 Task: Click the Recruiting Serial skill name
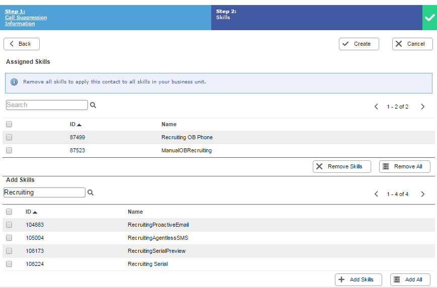click(x=148, y=264)
